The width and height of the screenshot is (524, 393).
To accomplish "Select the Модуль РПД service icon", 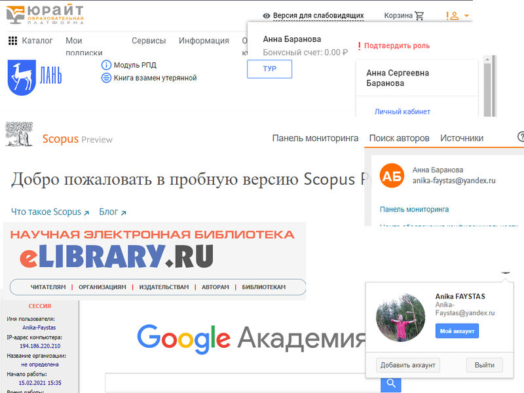I will click(x=105, y=65).
